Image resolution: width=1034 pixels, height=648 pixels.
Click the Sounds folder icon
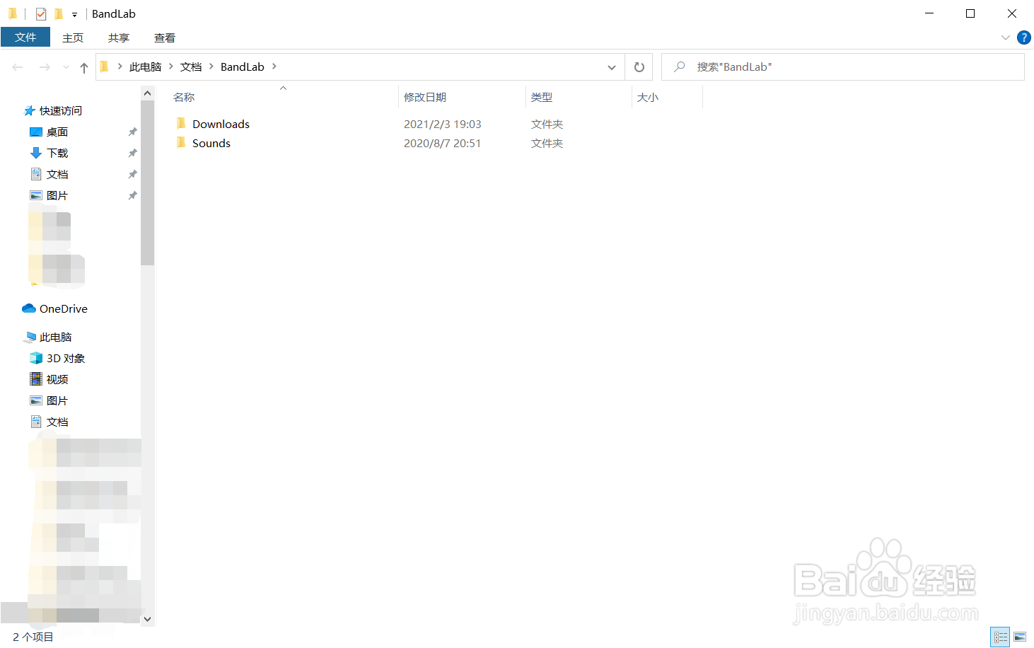click(x=181, y=143)
